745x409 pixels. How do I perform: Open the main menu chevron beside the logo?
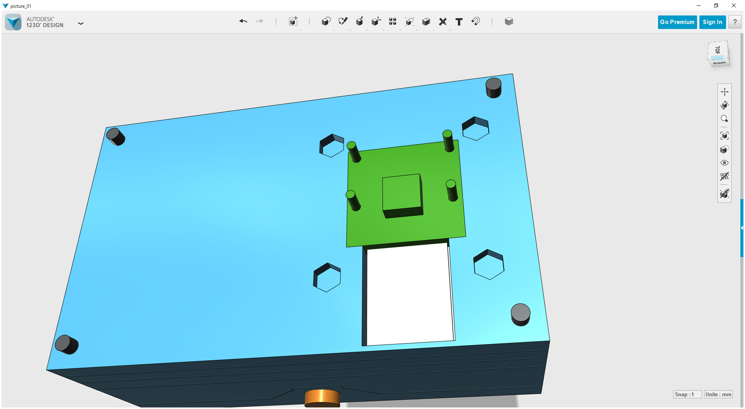[81, 24]
